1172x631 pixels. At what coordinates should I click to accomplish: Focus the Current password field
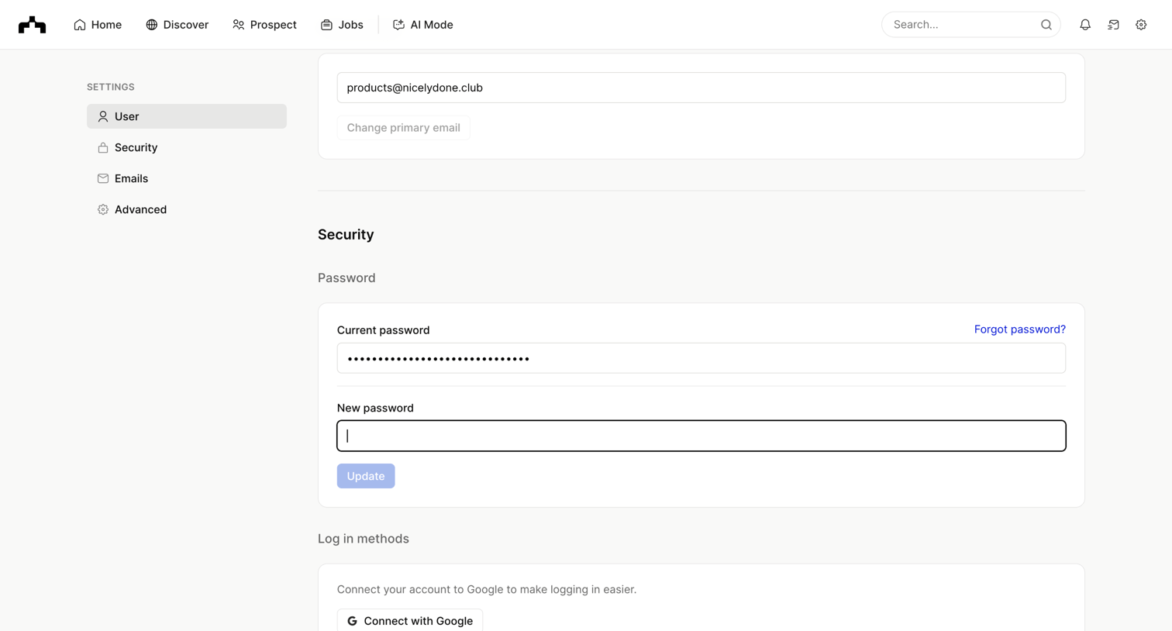701,358
